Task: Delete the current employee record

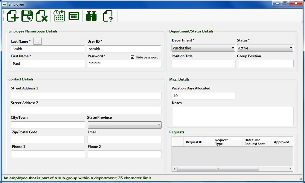Action: coord(41,16)
